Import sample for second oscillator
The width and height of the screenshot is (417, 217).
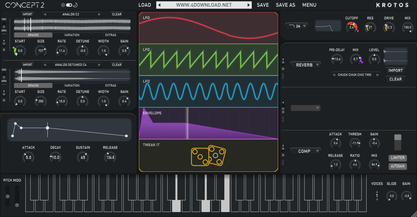(x=27, y=65)
